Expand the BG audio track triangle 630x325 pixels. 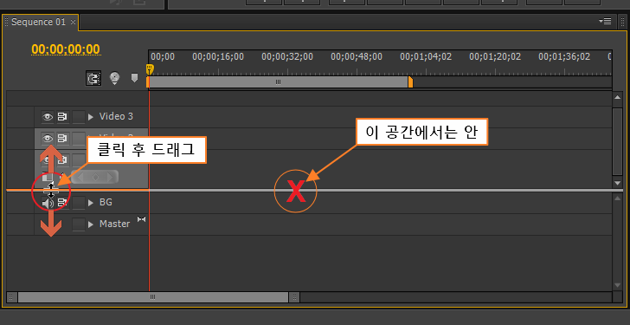[91, 203]
